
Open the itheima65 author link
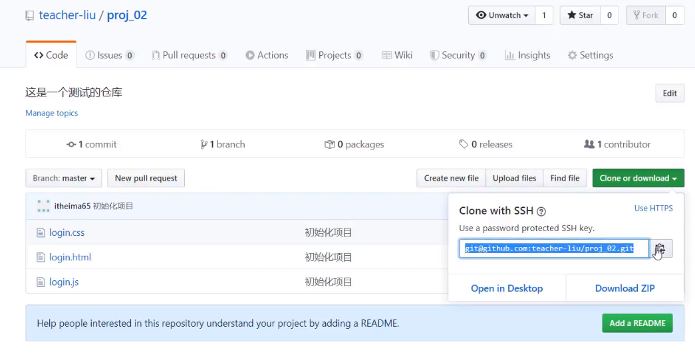click(72, 206)
